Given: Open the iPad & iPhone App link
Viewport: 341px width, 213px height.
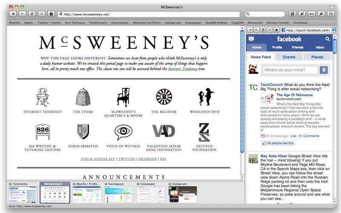Looking at the screenshot, I should [x=98, y=159].
